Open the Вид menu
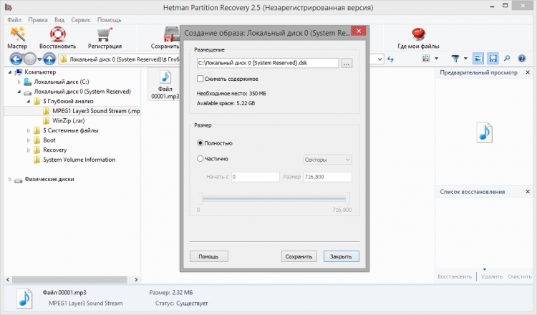The width and height of the screenshot is (537, 315). (59, 20)
